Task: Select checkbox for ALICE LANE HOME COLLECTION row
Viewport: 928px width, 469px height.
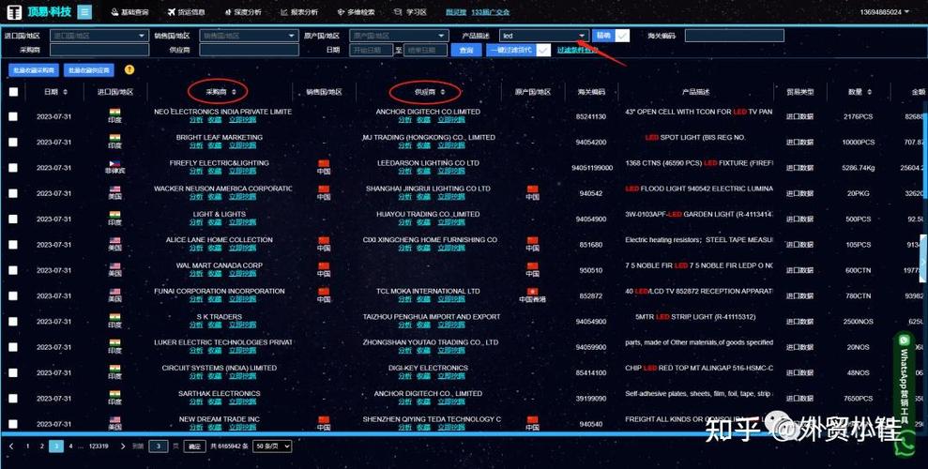Action: [13, 245]
